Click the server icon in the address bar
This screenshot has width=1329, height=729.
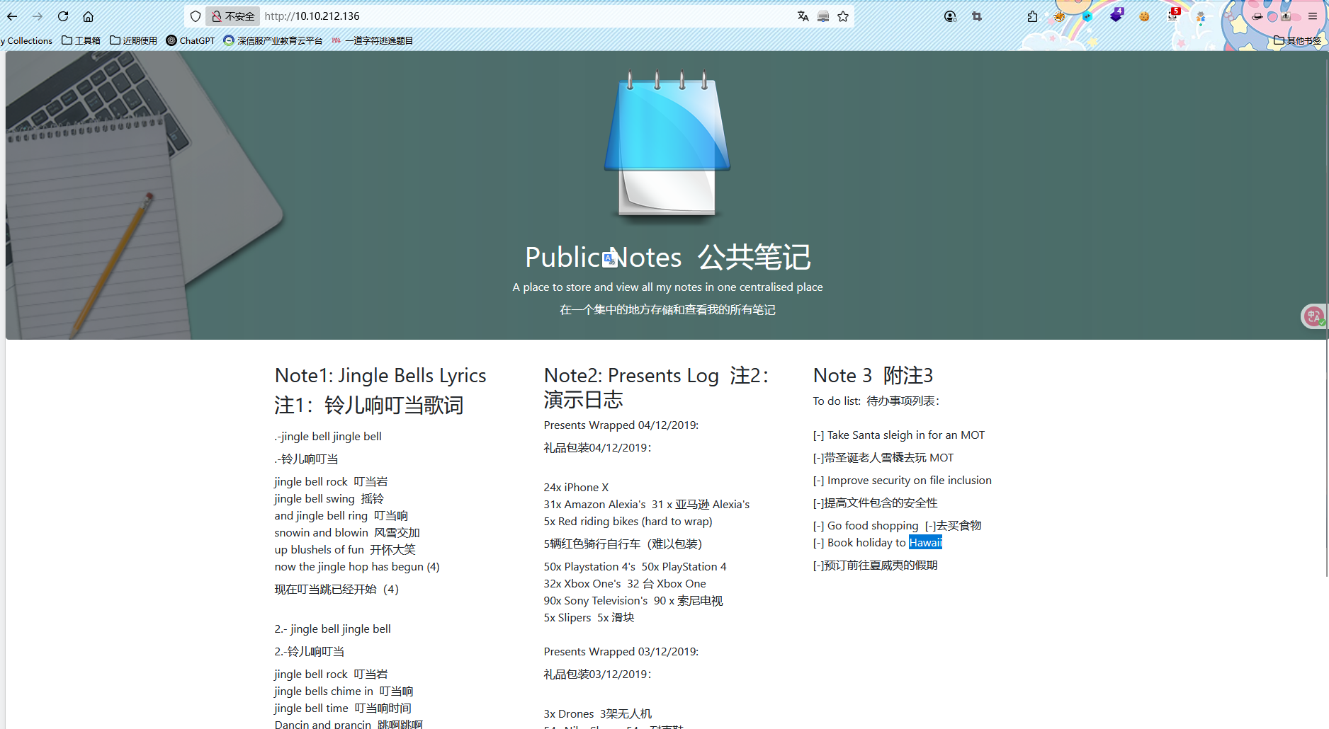(x=823, y=16)
